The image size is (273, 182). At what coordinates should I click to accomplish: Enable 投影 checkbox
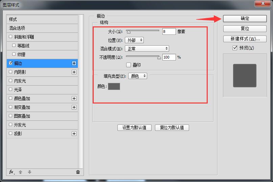pos(10,133)
